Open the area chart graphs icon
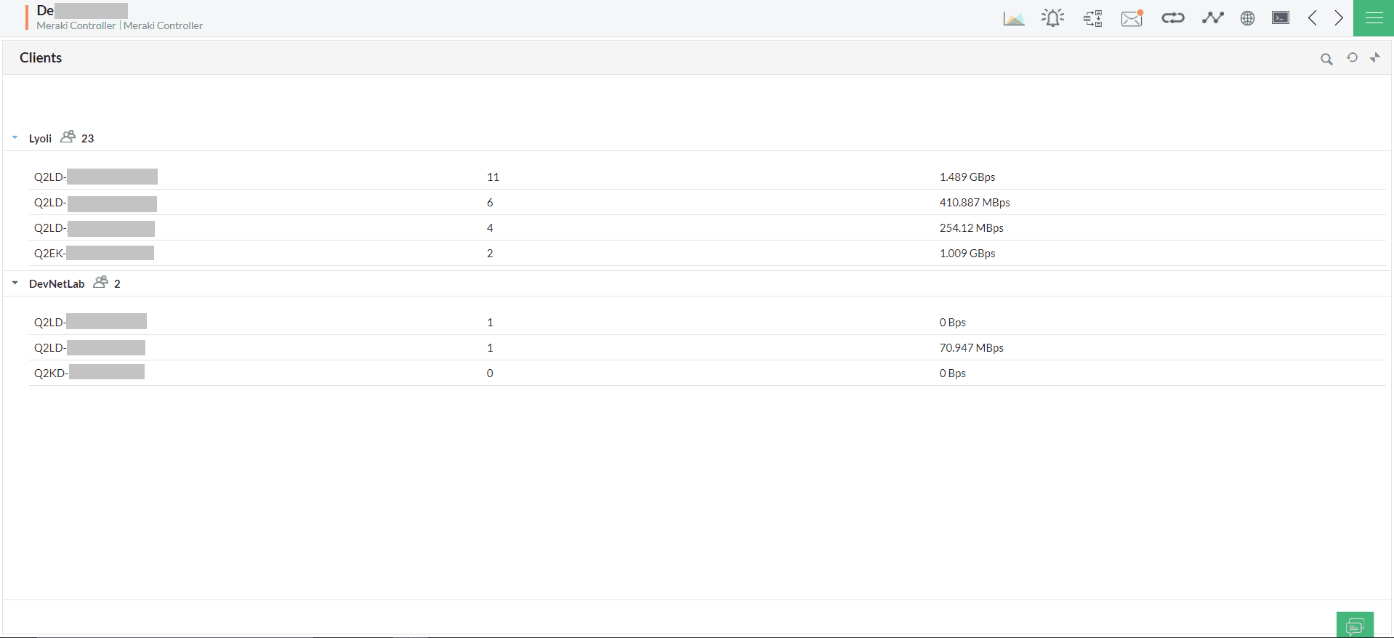The image size is (1394, 638). tap(1013, 18)
